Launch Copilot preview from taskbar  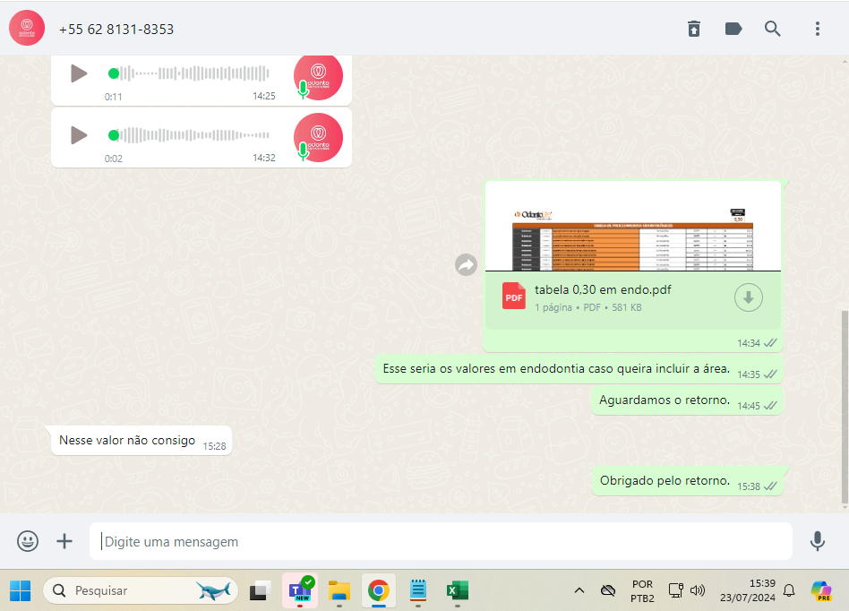(x=822, y=590)
